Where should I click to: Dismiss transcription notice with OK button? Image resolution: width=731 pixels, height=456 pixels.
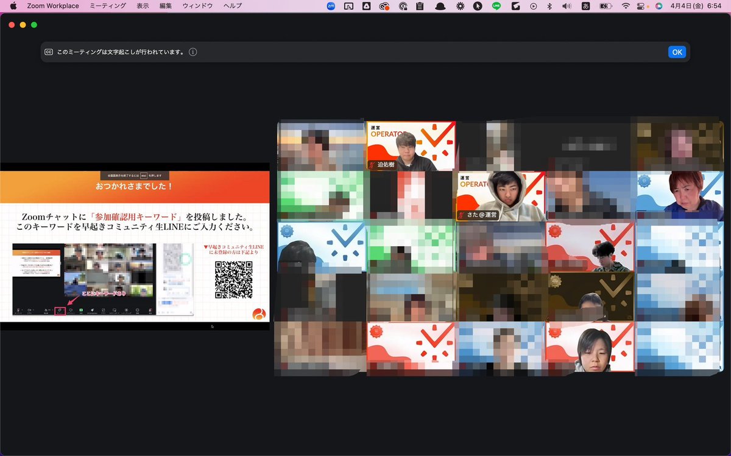[677, 52]
